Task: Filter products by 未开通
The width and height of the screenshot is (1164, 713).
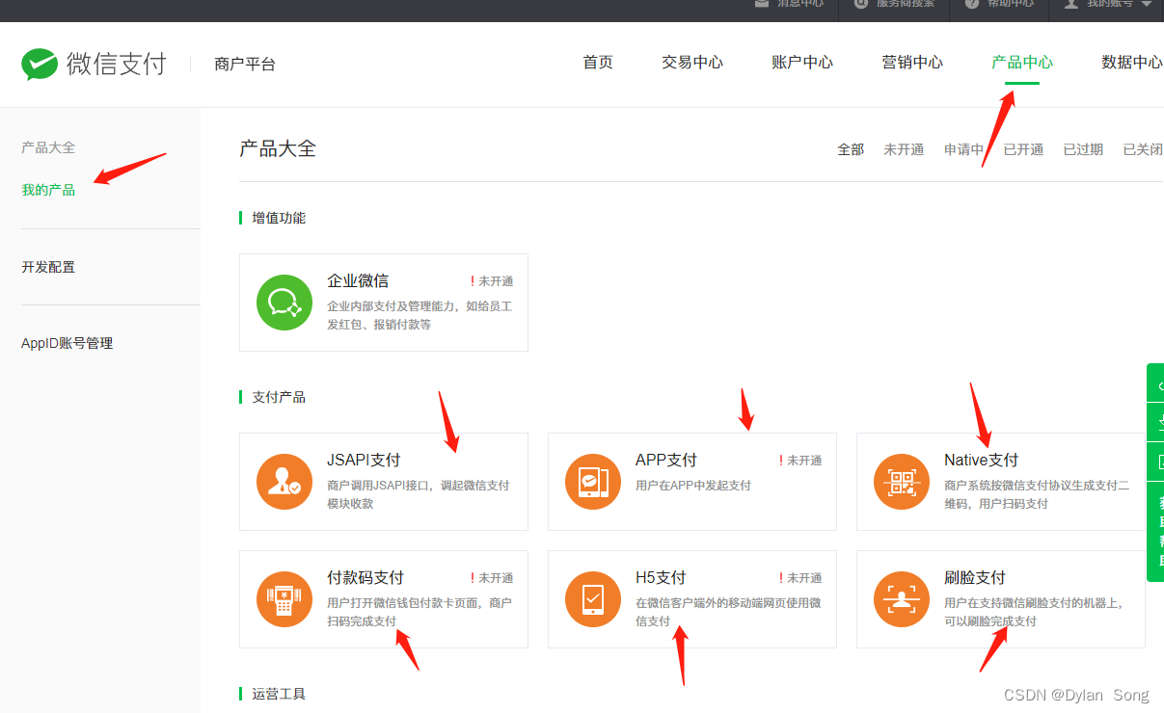Action: click(x=904, y=149)
